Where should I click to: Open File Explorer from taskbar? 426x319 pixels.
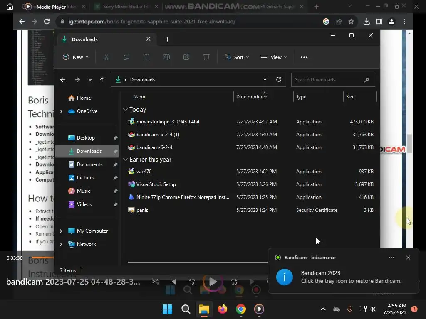[x=204, y=309]
